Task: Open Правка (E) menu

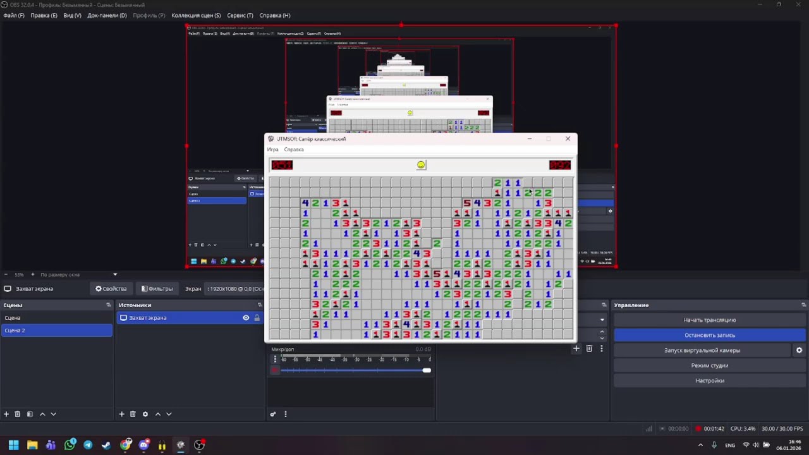Action: pyautogui.click(x=44, y=15)
